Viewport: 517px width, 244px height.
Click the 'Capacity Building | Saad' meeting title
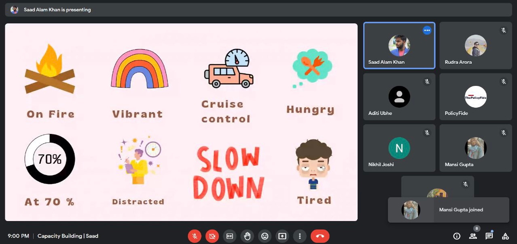pos(68,236)
